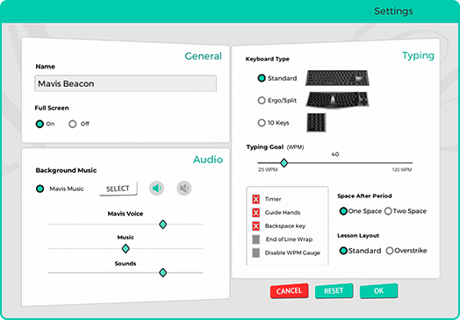
Task: Click the 10 Keys keypad image
Action: [x=316, y=123]
